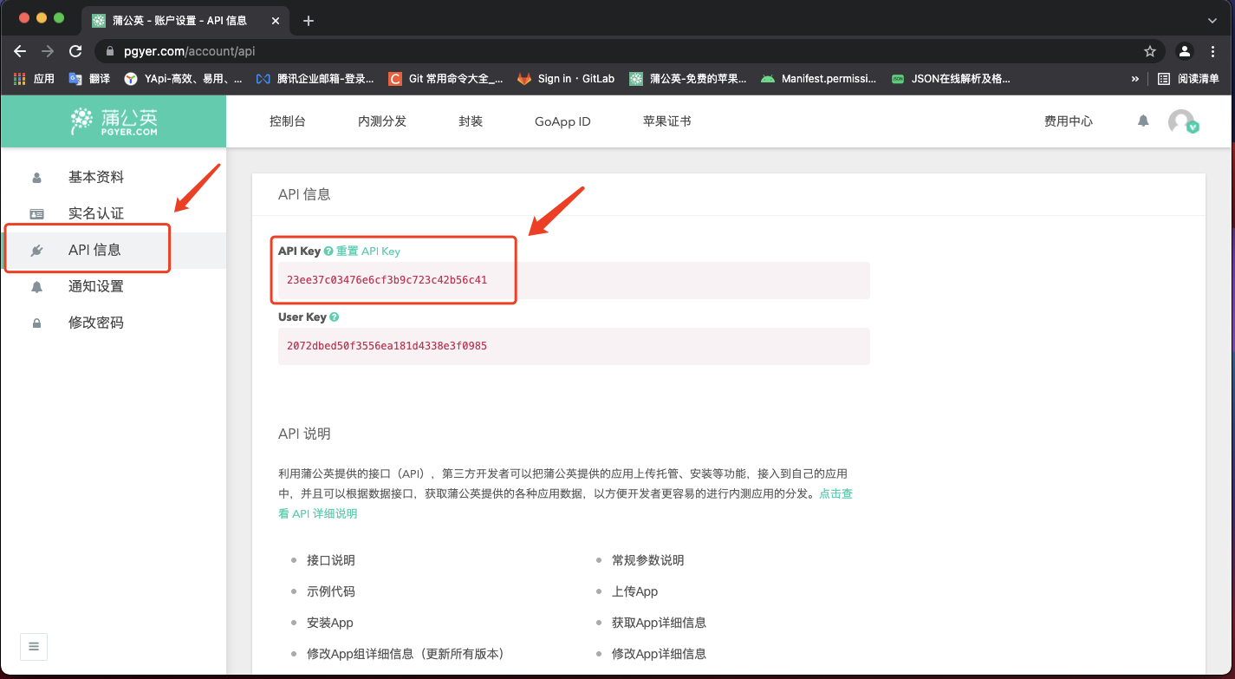Open the user avatar menu
Screen dimensions: 1235x679
pyautogui.click(x=1182, y=122)
